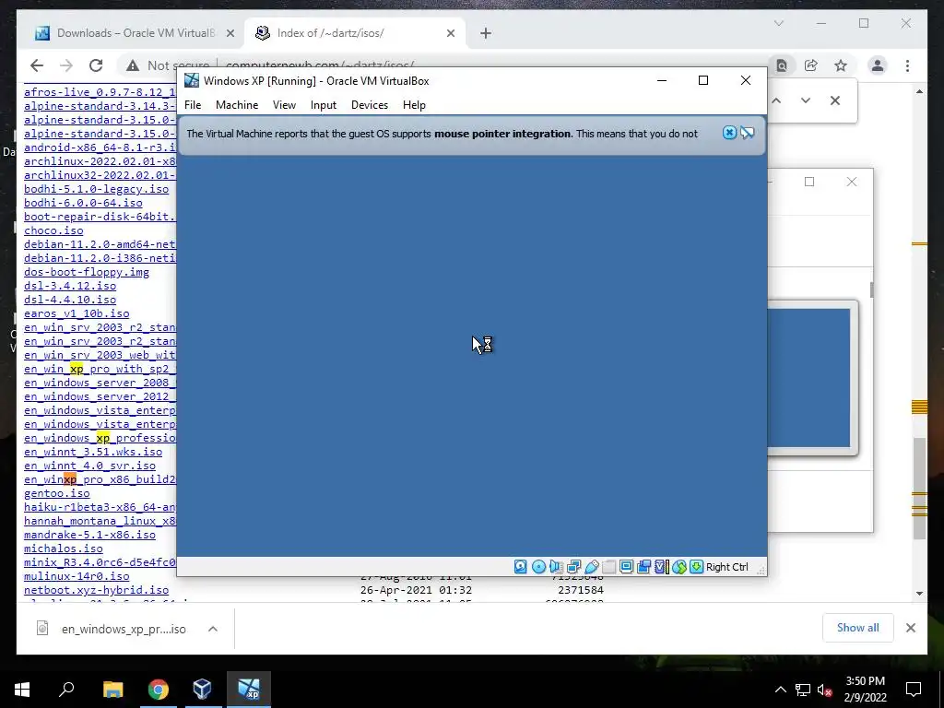944x708 pixels.
Task: Click USB devices indicator in VM status bar
Action: 592,567
